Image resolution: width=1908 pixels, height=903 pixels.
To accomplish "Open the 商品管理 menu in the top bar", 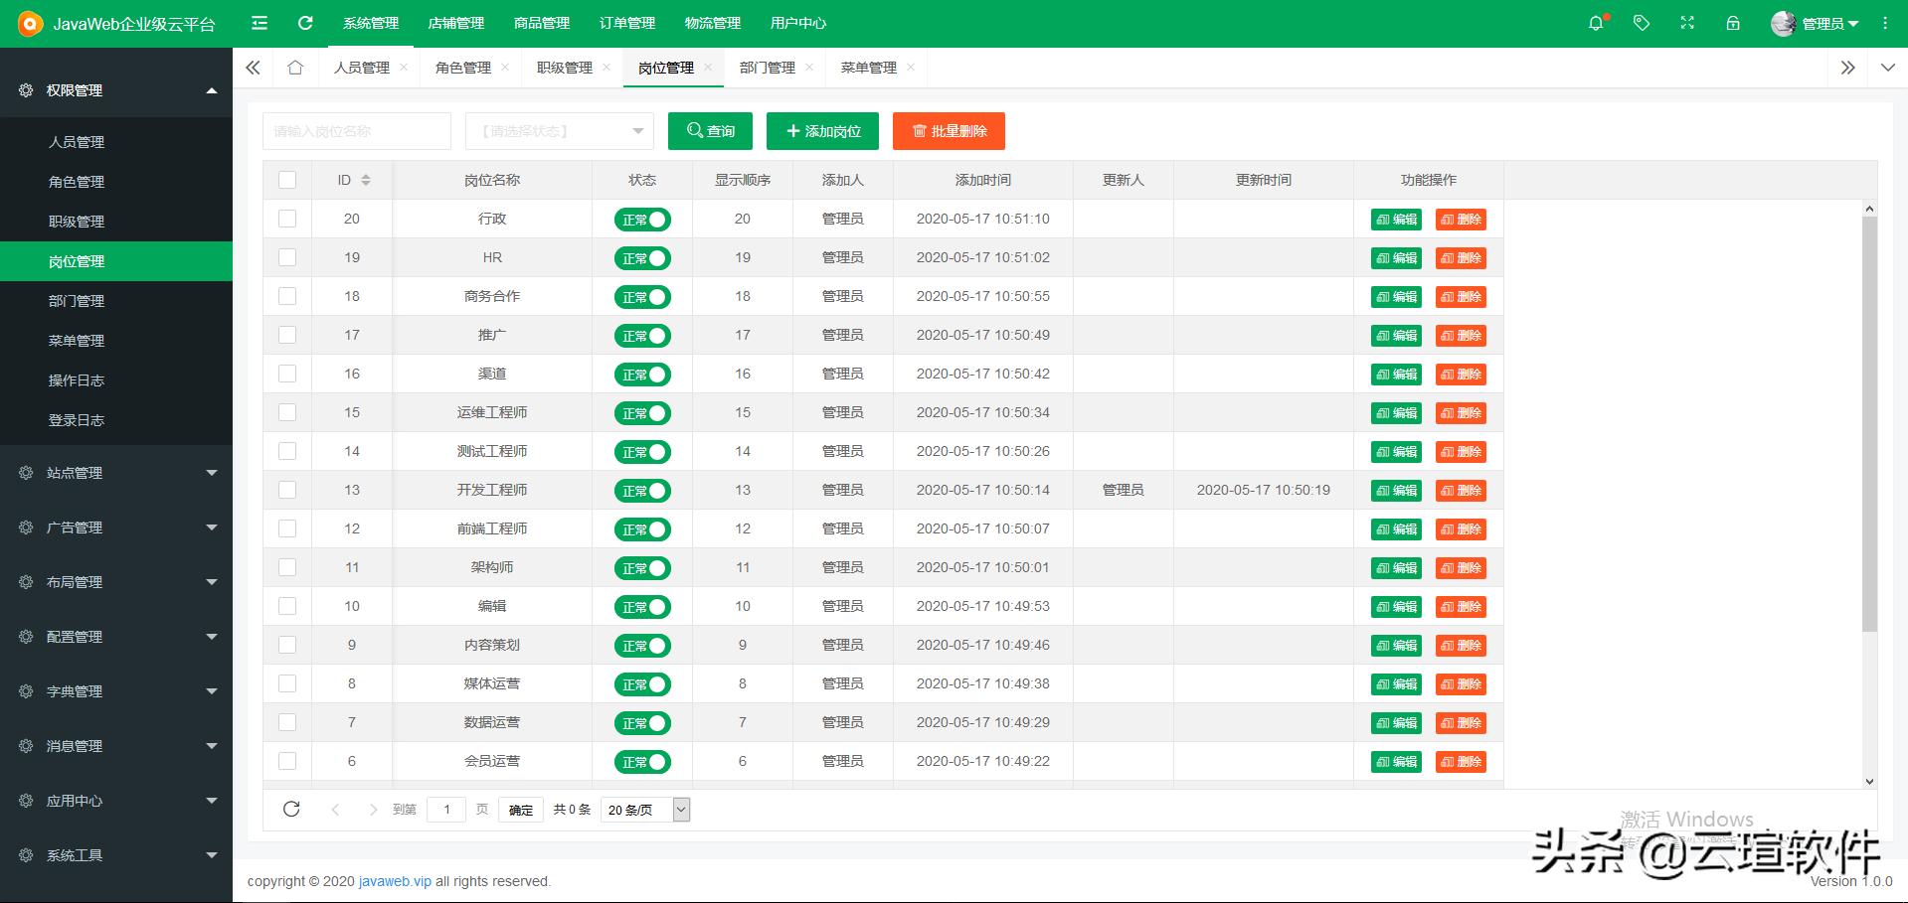I will tap(540, 22).
